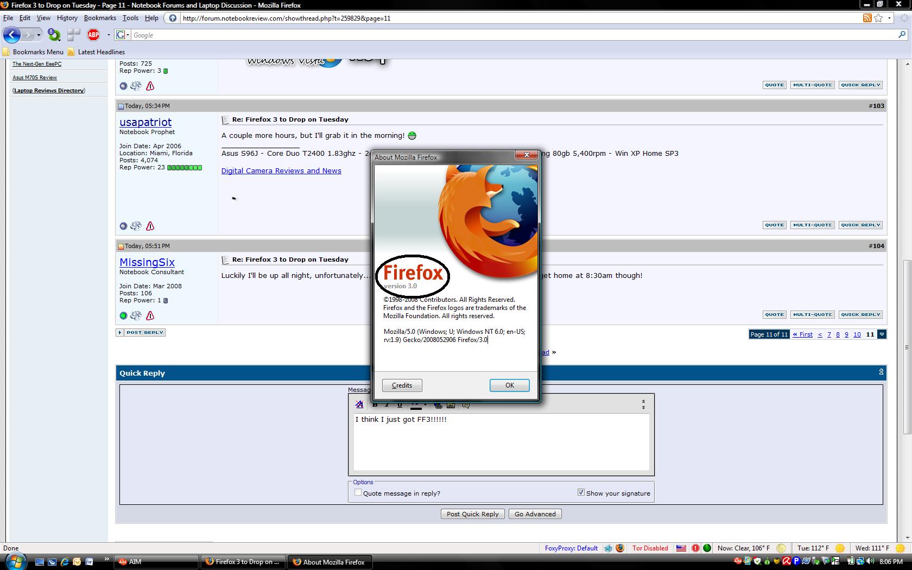Click the red exclamation icon in status bar

695,548
